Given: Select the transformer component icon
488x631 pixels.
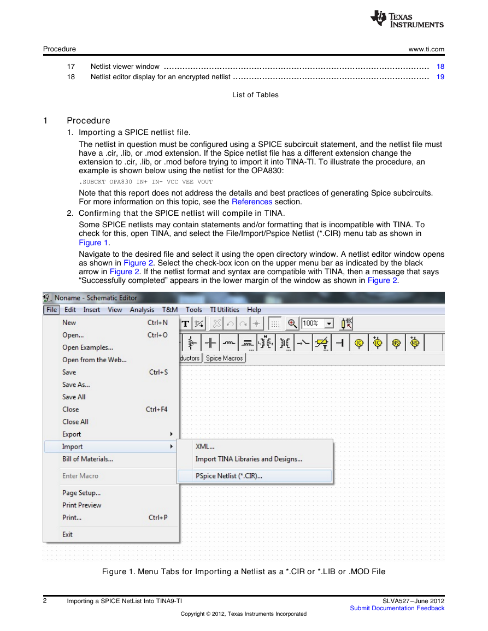Looking at the screenshot, I should tap(285, 343).
